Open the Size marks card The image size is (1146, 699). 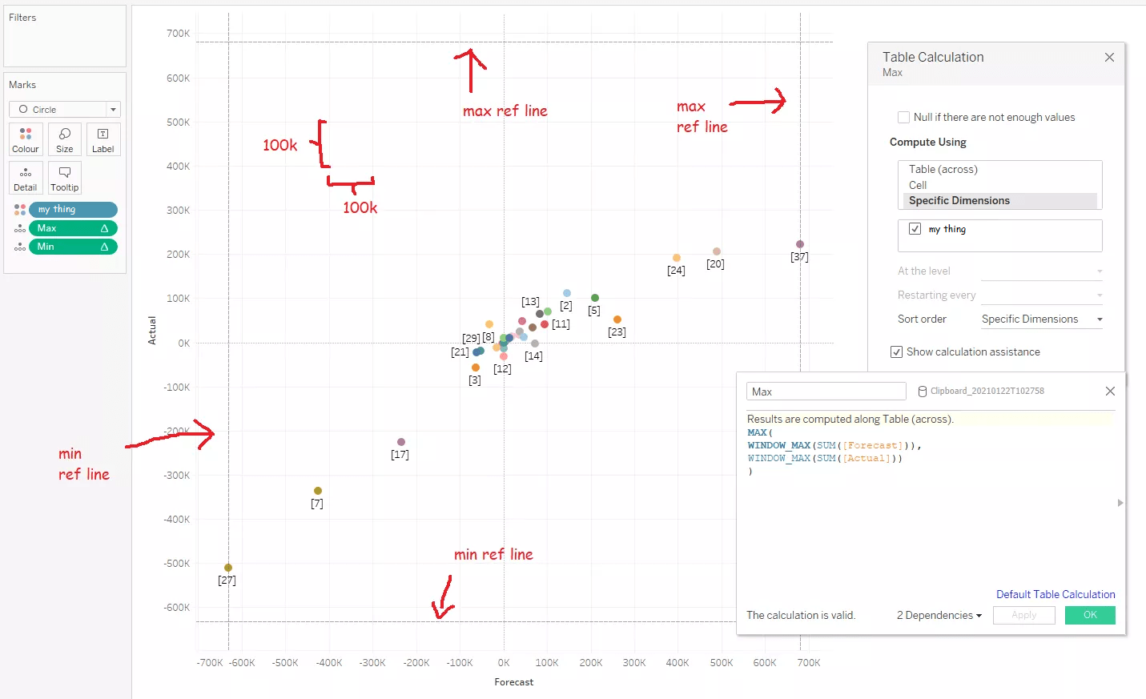point(65,139)
